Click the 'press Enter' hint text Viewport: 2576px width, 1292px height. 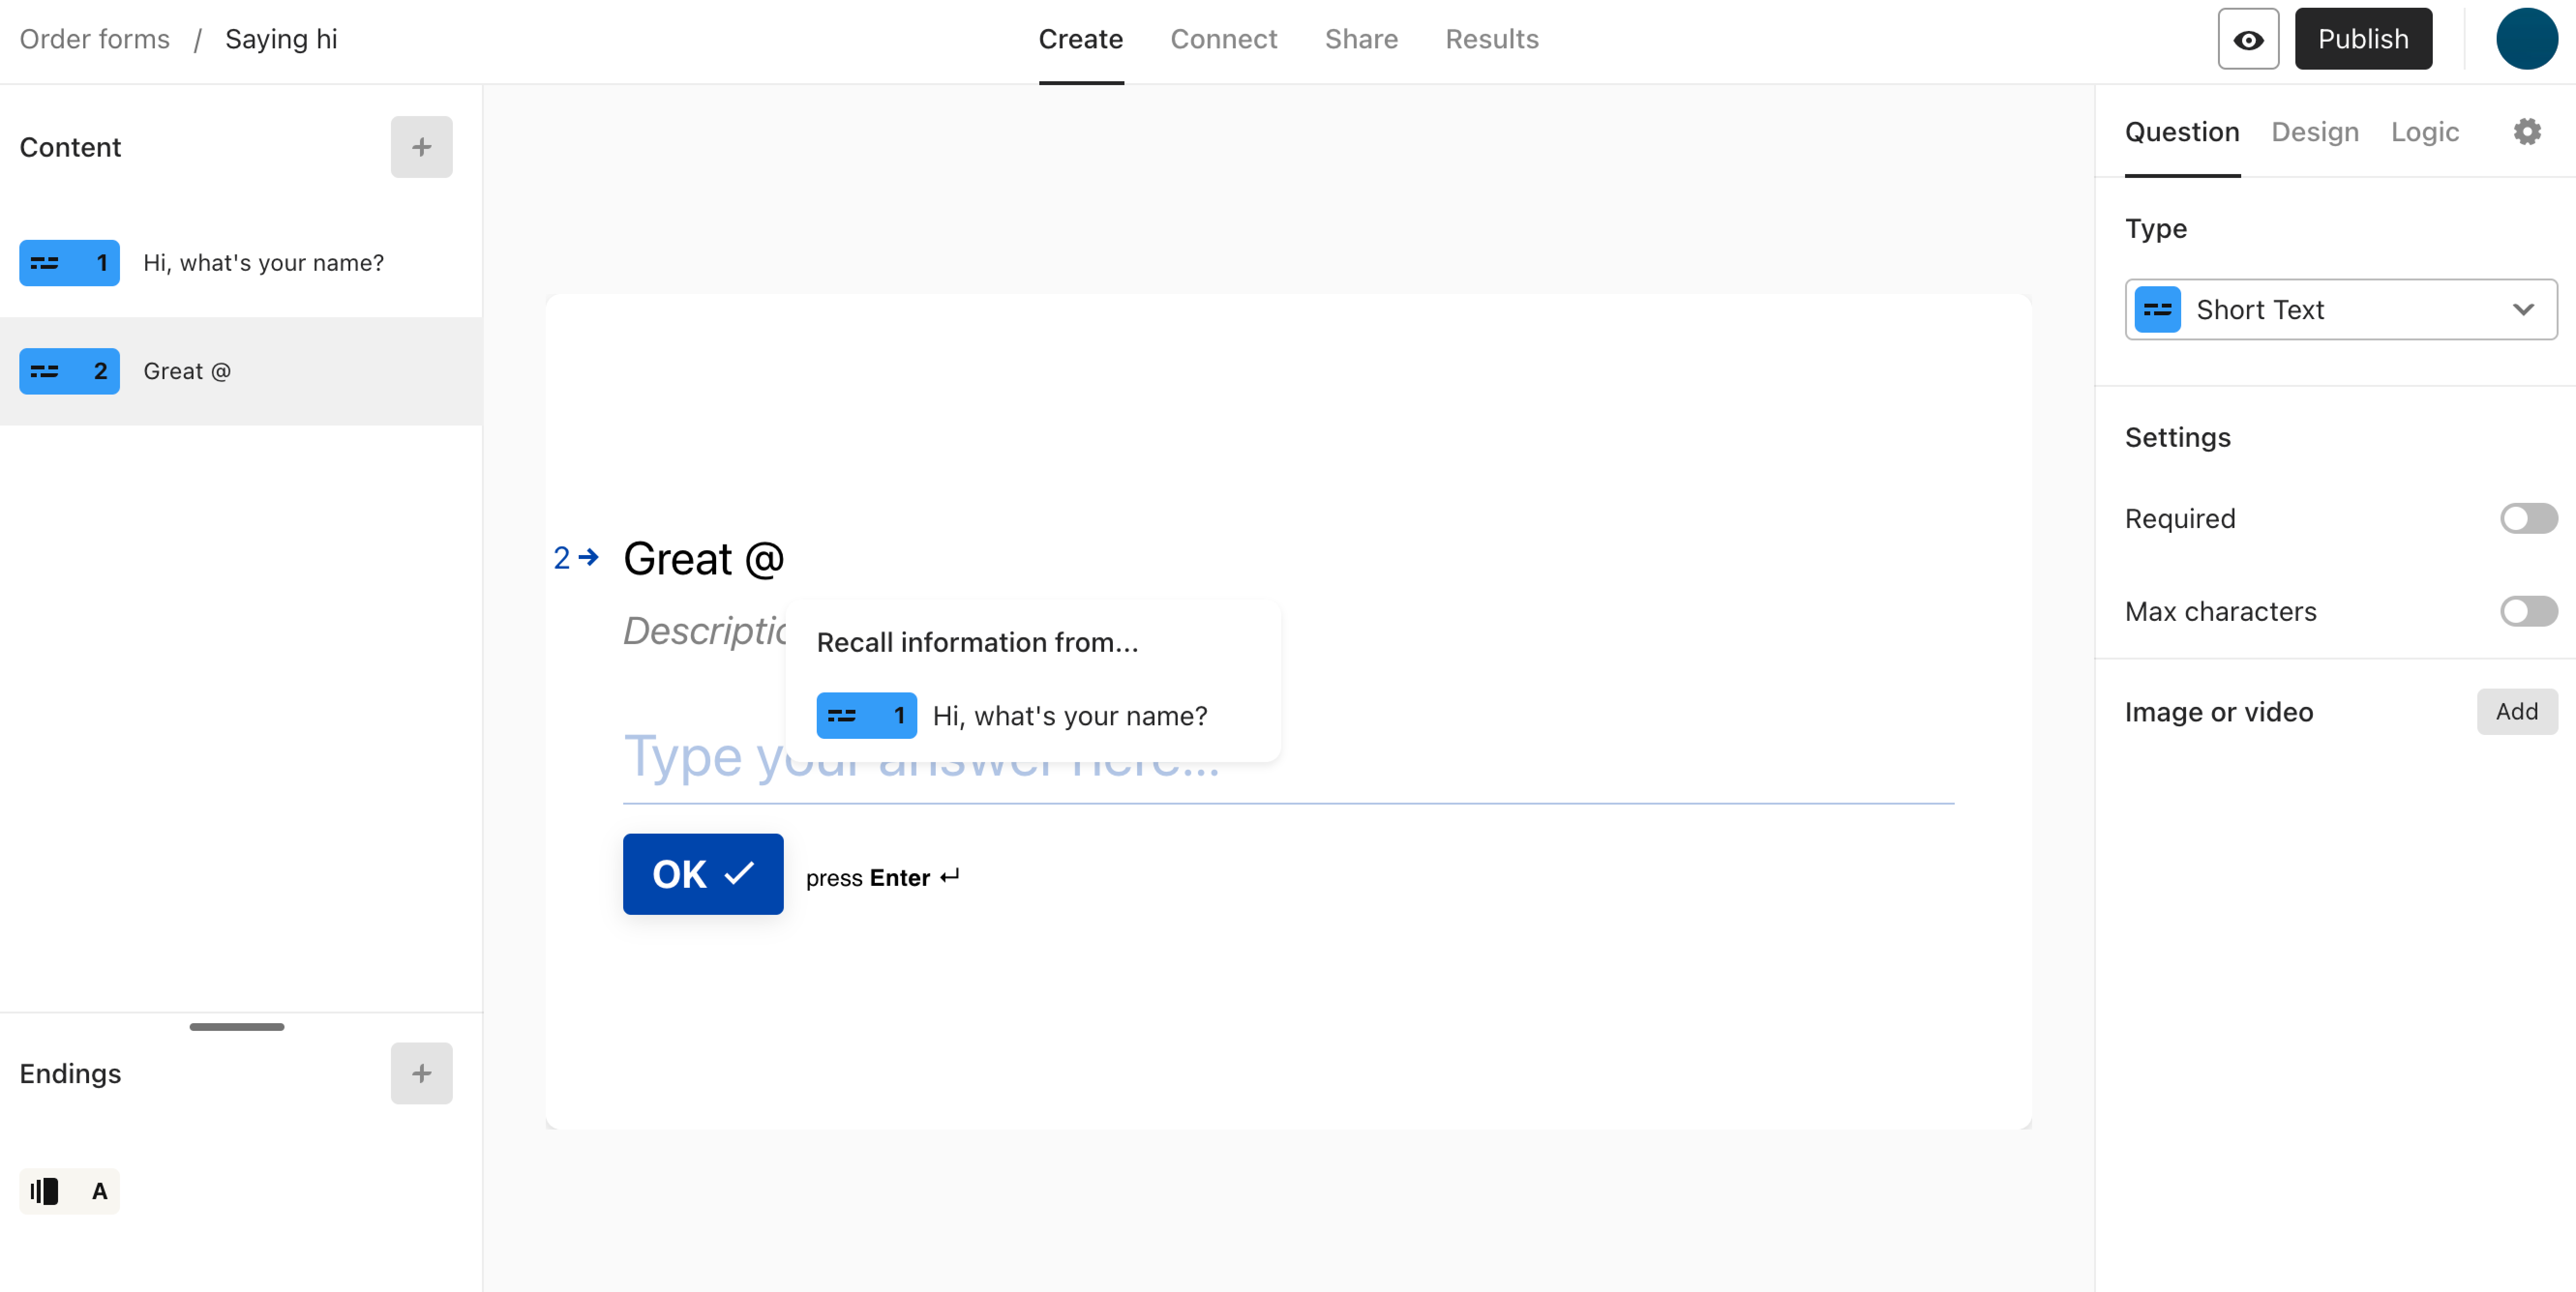[x=882, y=877]
